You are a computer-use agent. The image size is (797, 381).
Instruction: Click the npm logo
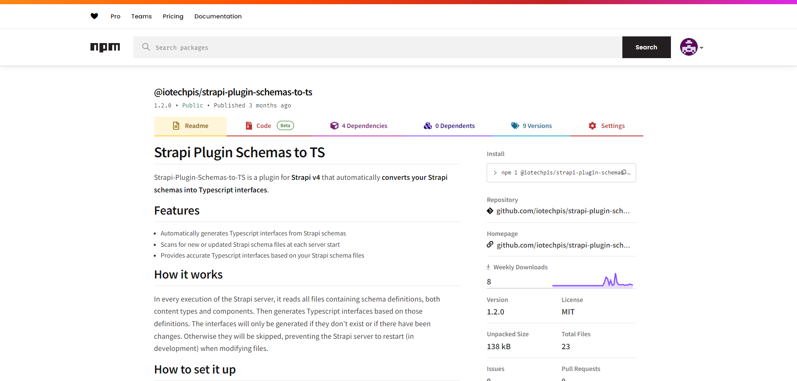click(x=105, y=47)
